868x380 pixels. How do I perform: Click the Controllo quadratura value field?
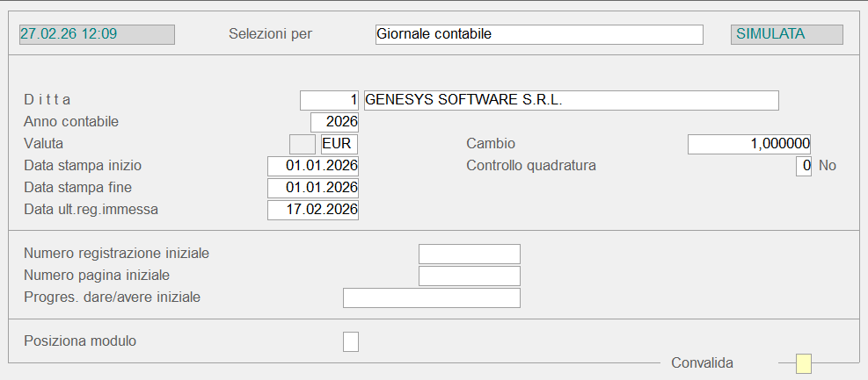(x=803, y=166)
